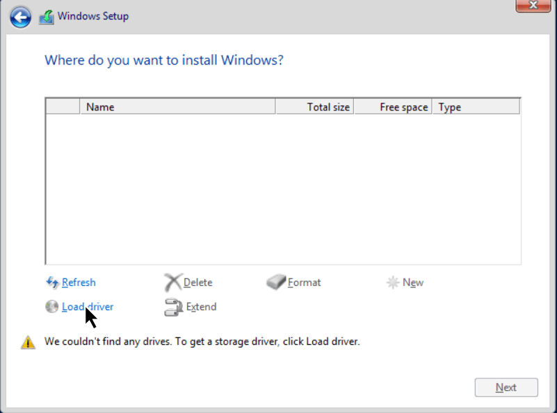Click the Format drive icon
557x413 pixels.
point(276,283)
